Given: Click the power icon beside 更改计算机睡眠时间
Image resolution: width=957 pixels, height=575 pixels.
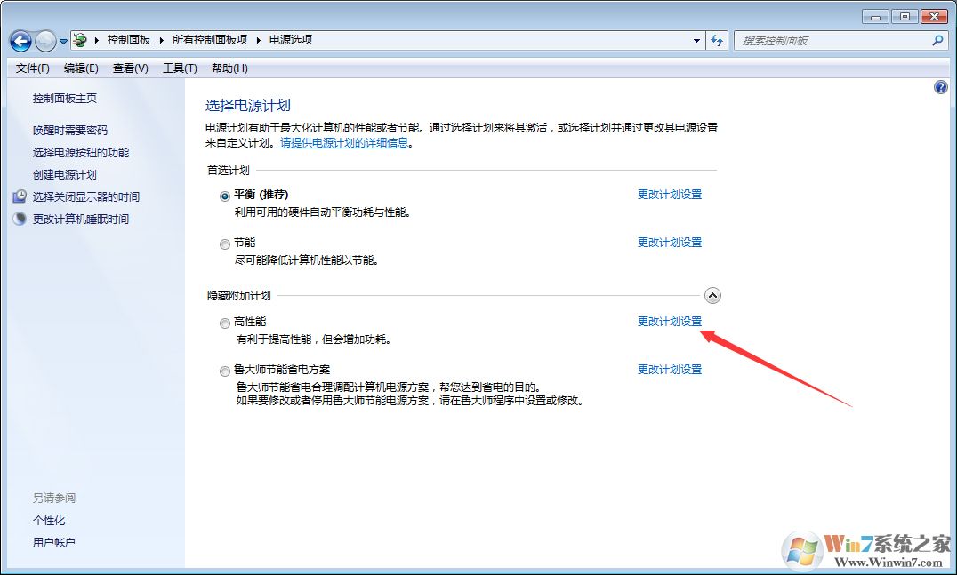Looking at the screenshot, I should coord(20,219).
